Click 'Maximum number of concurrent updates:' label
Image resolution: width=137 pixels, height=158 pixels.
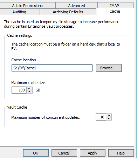tap(46, 117)
